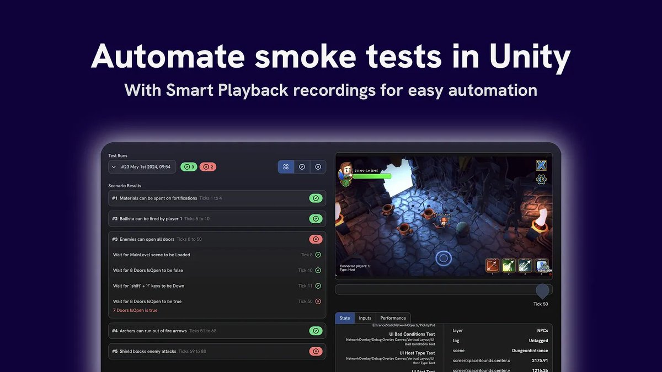Expand scenario #2 Ballista can be fired
The height and width of the screenshot is (372, 662).
217,219
